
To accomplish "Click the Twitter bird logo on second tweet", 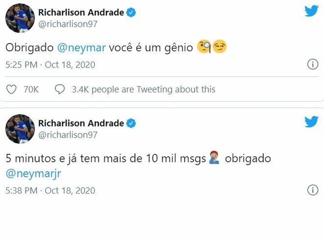I will click(311, 122).
